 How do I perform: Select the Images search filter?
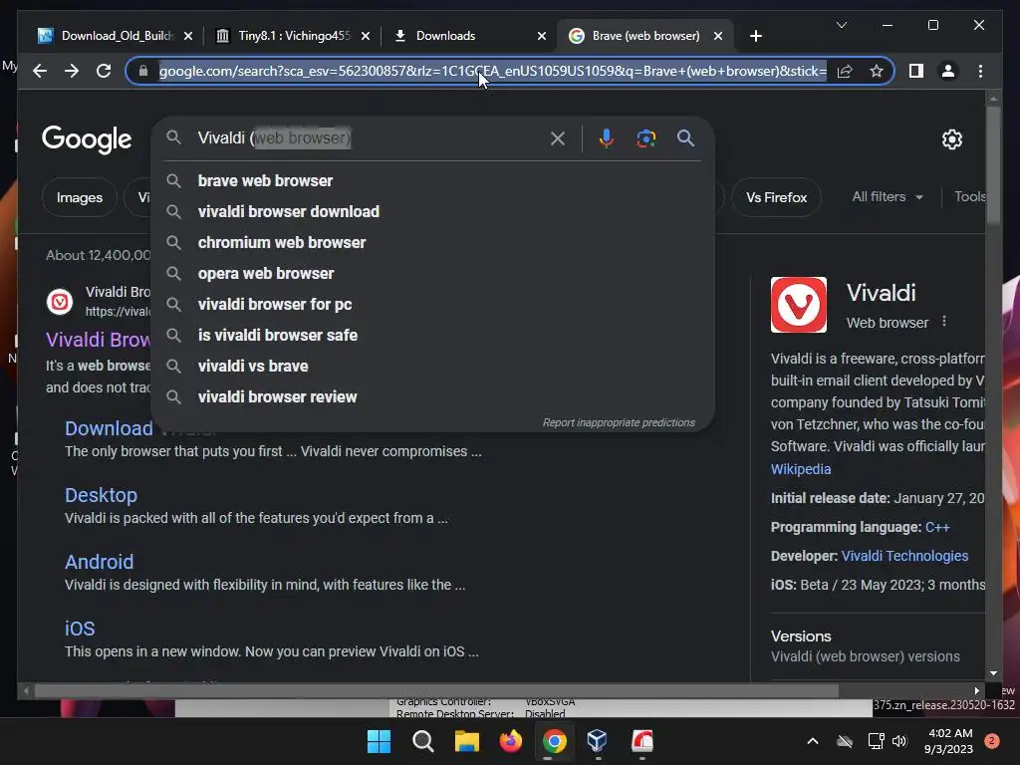click(80, 198)
